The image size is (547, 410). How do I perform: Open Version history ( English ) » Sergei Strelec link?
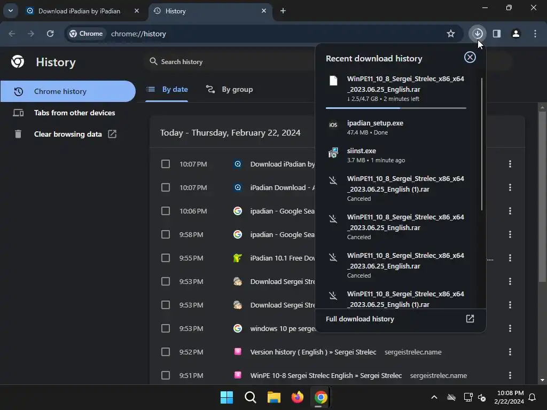313,352
